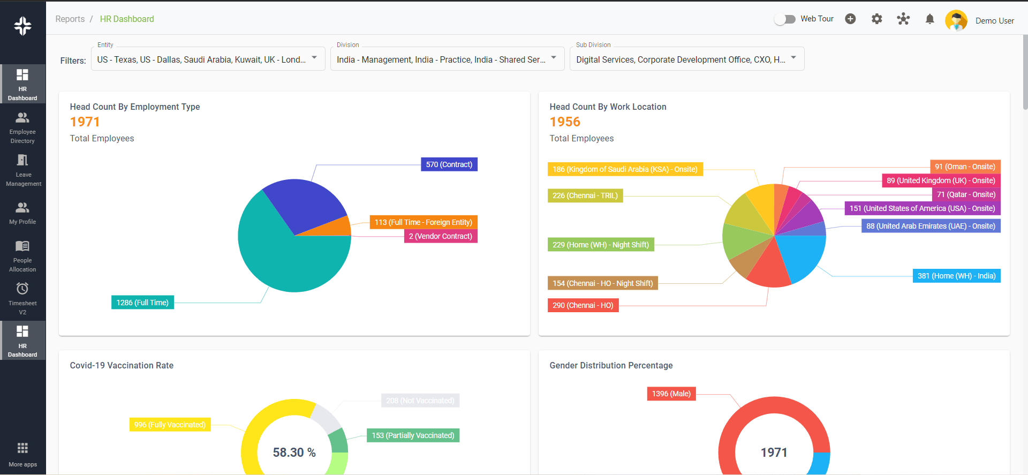This screenshot has width=1028, height=475.
Task: Open the Demo User profile menu
Action: (x=994, y=21)
